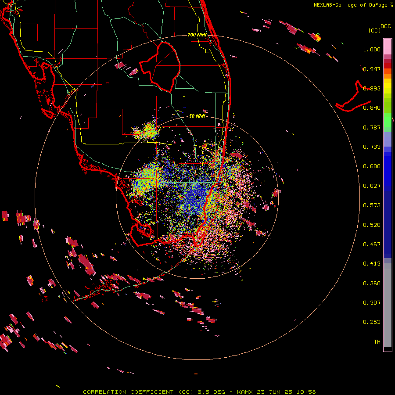Click the gray band of the color scale
The image size is (395, 395).
pyautogui.click(x=388, y=305)
